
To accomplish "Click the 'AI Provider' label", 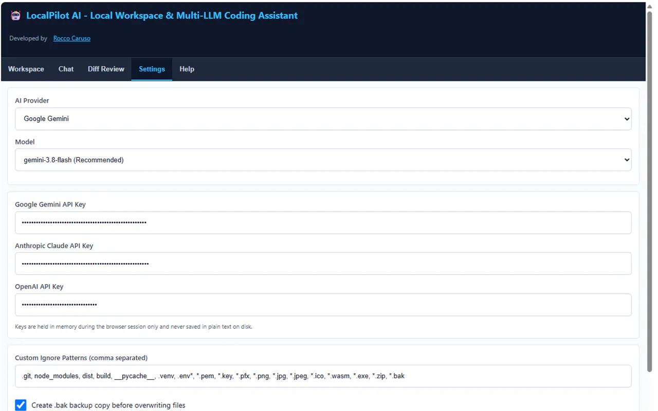I will pos(32,101).
